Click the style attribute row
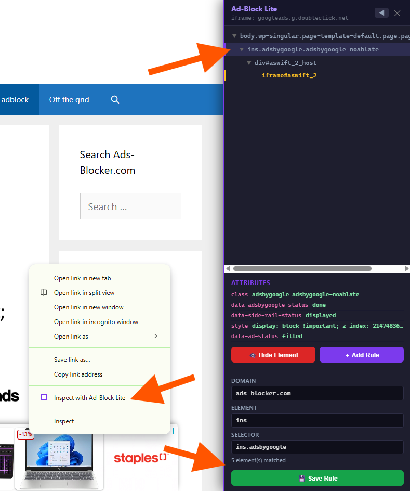 tap(317, 326)
